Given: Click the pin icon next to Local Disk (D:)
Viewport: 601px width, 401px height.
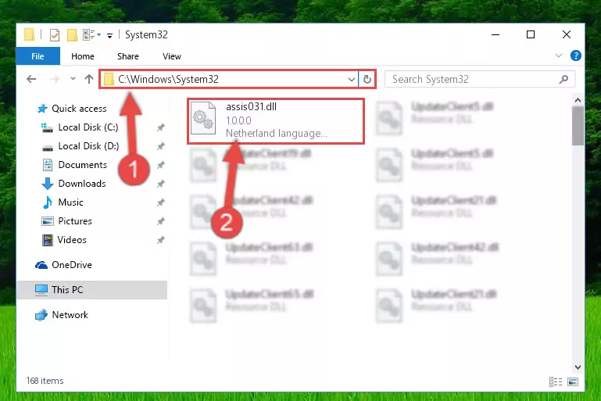Looking at the screenshot, I should (x=160, y=146).
